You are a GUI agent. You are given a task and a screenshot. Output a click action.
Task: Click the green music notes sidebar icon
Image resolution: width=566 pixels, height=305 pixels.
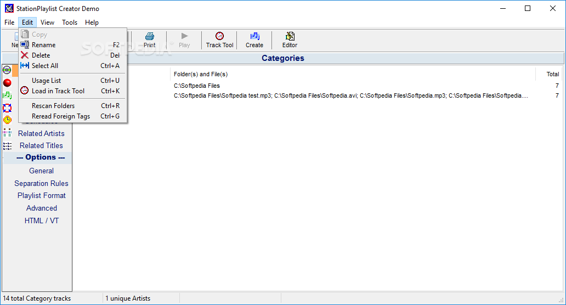[x=7, y=95]
